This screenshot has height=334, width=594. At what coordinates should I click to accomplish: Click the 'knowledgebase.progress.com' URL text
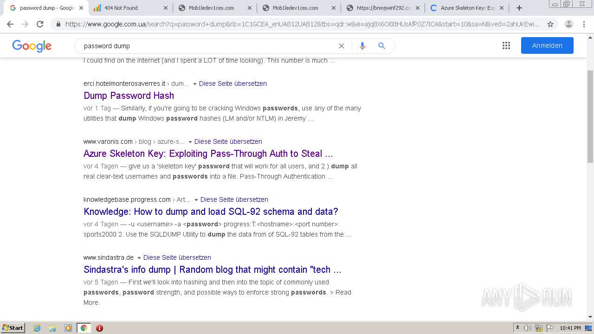click(127, 199)
